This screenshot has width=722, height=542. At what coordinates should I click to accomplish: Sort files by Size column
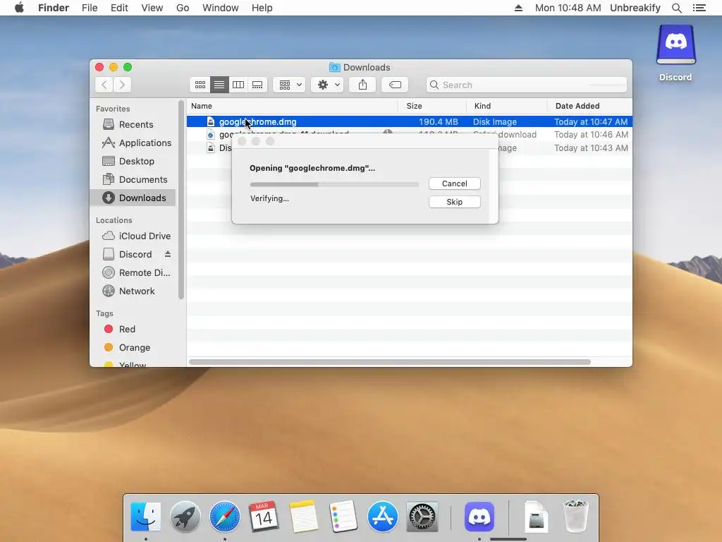[432, 106]
